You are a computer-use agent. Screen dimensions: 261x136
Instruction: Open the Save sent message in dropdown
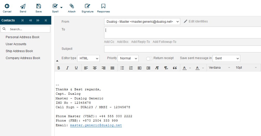tap(226, 58)
